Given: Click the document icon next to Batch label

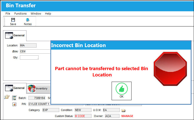Looking at the screenshot, I should pos(14,98).
